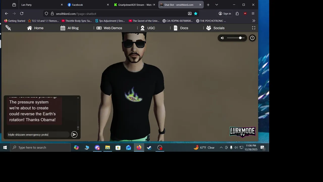Click the "Thanks Obama!" chat message text
The image size is (323, 182).
click(x=41, y=120)
